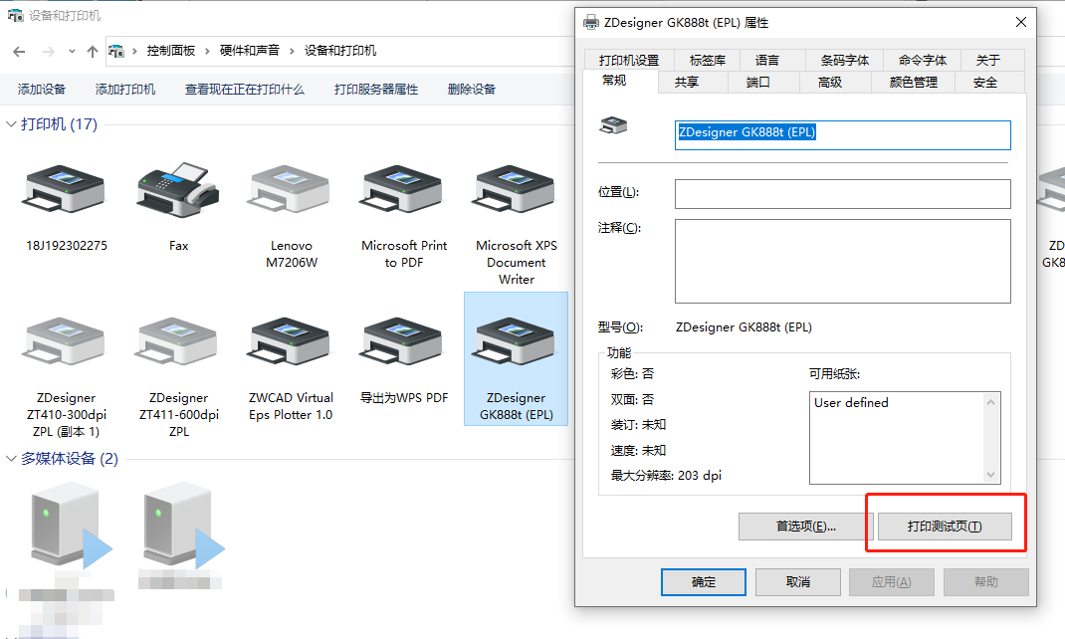This screenshot has width=1065, height=639.
Task: Open 首选项 preferences button
Action: click(x=805, y=527)
